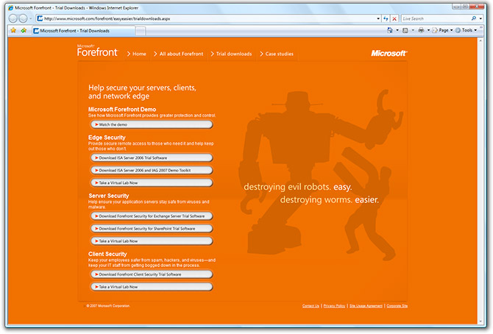This screenshot has height=334, width=493.
Task: Click the Add to Favorites icon
Action: [24, 30]
